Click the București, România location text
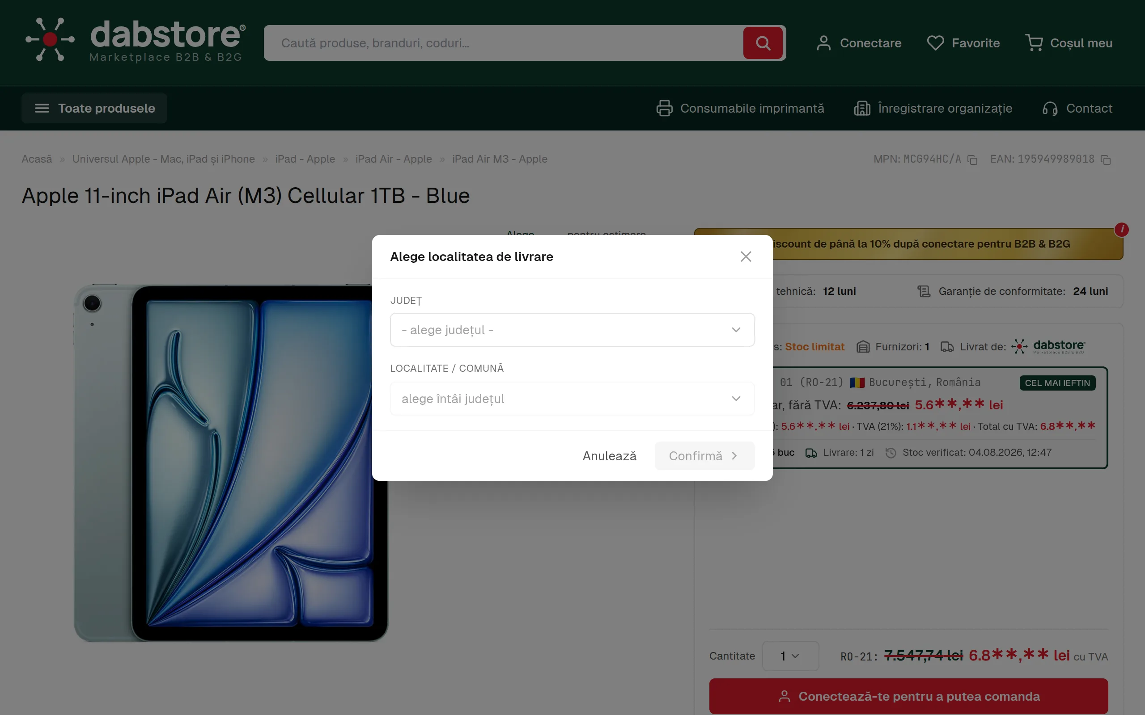 pyautogui.click(x=924, y=382)
